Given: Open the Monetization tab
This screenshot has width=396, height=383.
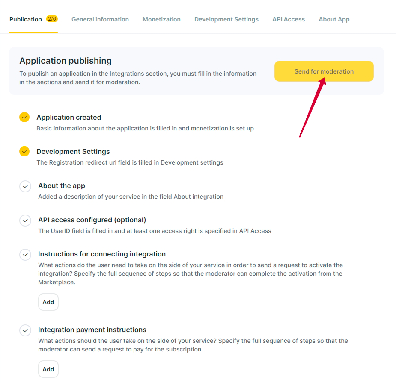Looking at the screenshot, I should click(x=162, y=19).
